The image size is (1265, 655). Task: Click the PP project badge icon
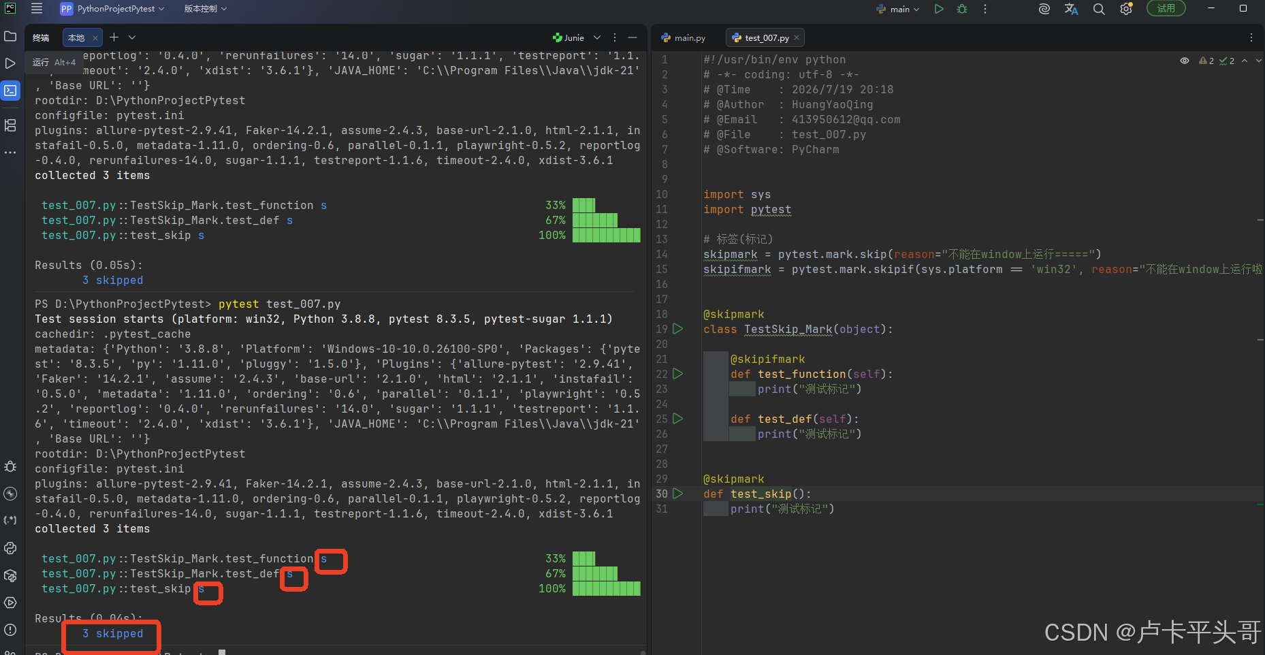66,9
